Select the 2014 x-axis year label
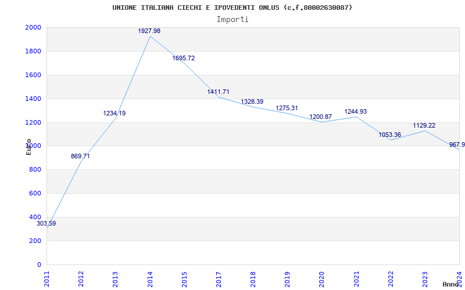The image size is (465, 290). 150,280
